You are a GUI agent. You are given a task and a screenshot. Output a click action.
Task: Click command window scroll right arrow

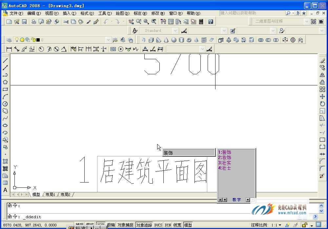315,217
